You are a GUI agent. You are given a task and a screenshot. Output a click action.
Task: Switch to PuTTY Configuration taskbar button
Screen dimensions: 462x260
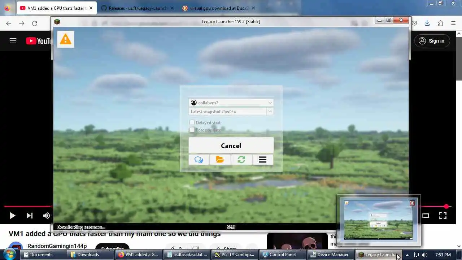[234, 255]
